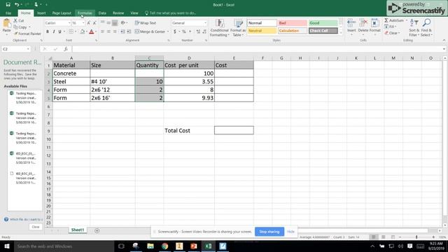Screen dimensions: 448x252
Task: Click the Cut command
Action: (x=19, y=20)
